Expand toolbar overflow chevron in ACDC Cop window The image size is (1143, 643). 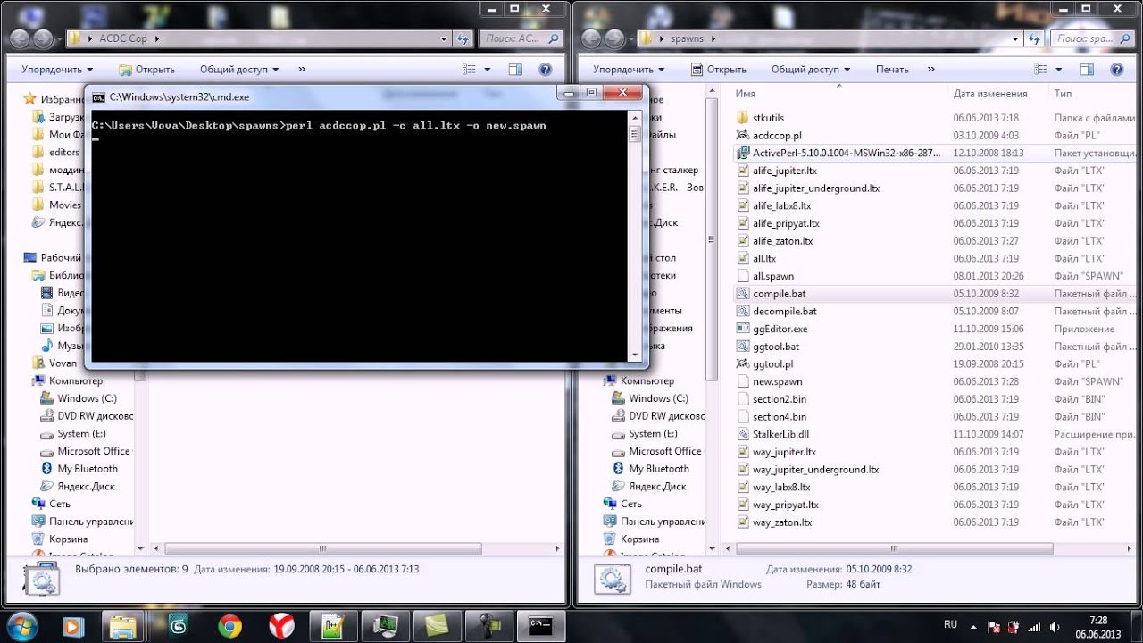pos(302,70)
